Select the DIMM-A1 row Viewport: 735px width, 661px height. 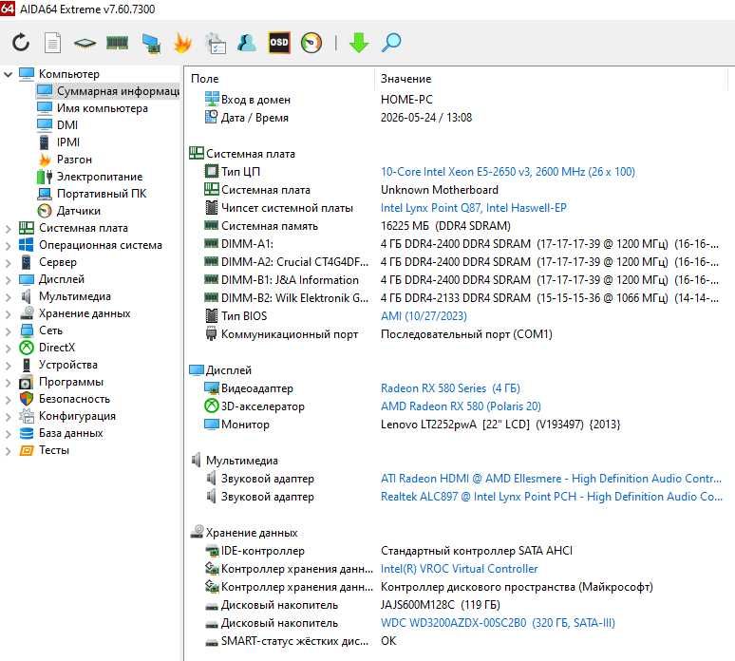click(462, 244)
